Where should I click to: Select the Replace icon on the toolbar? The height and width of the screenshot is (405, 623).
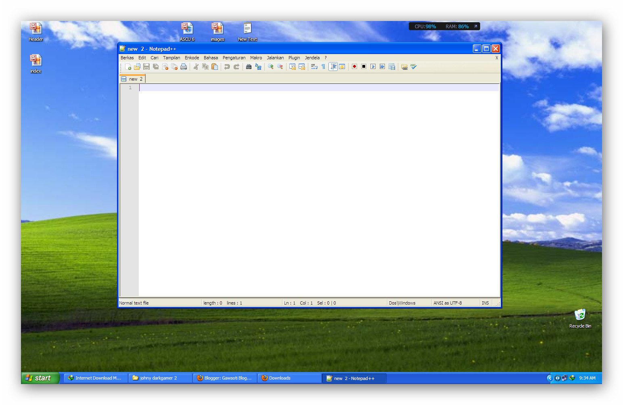coord(258,67)
